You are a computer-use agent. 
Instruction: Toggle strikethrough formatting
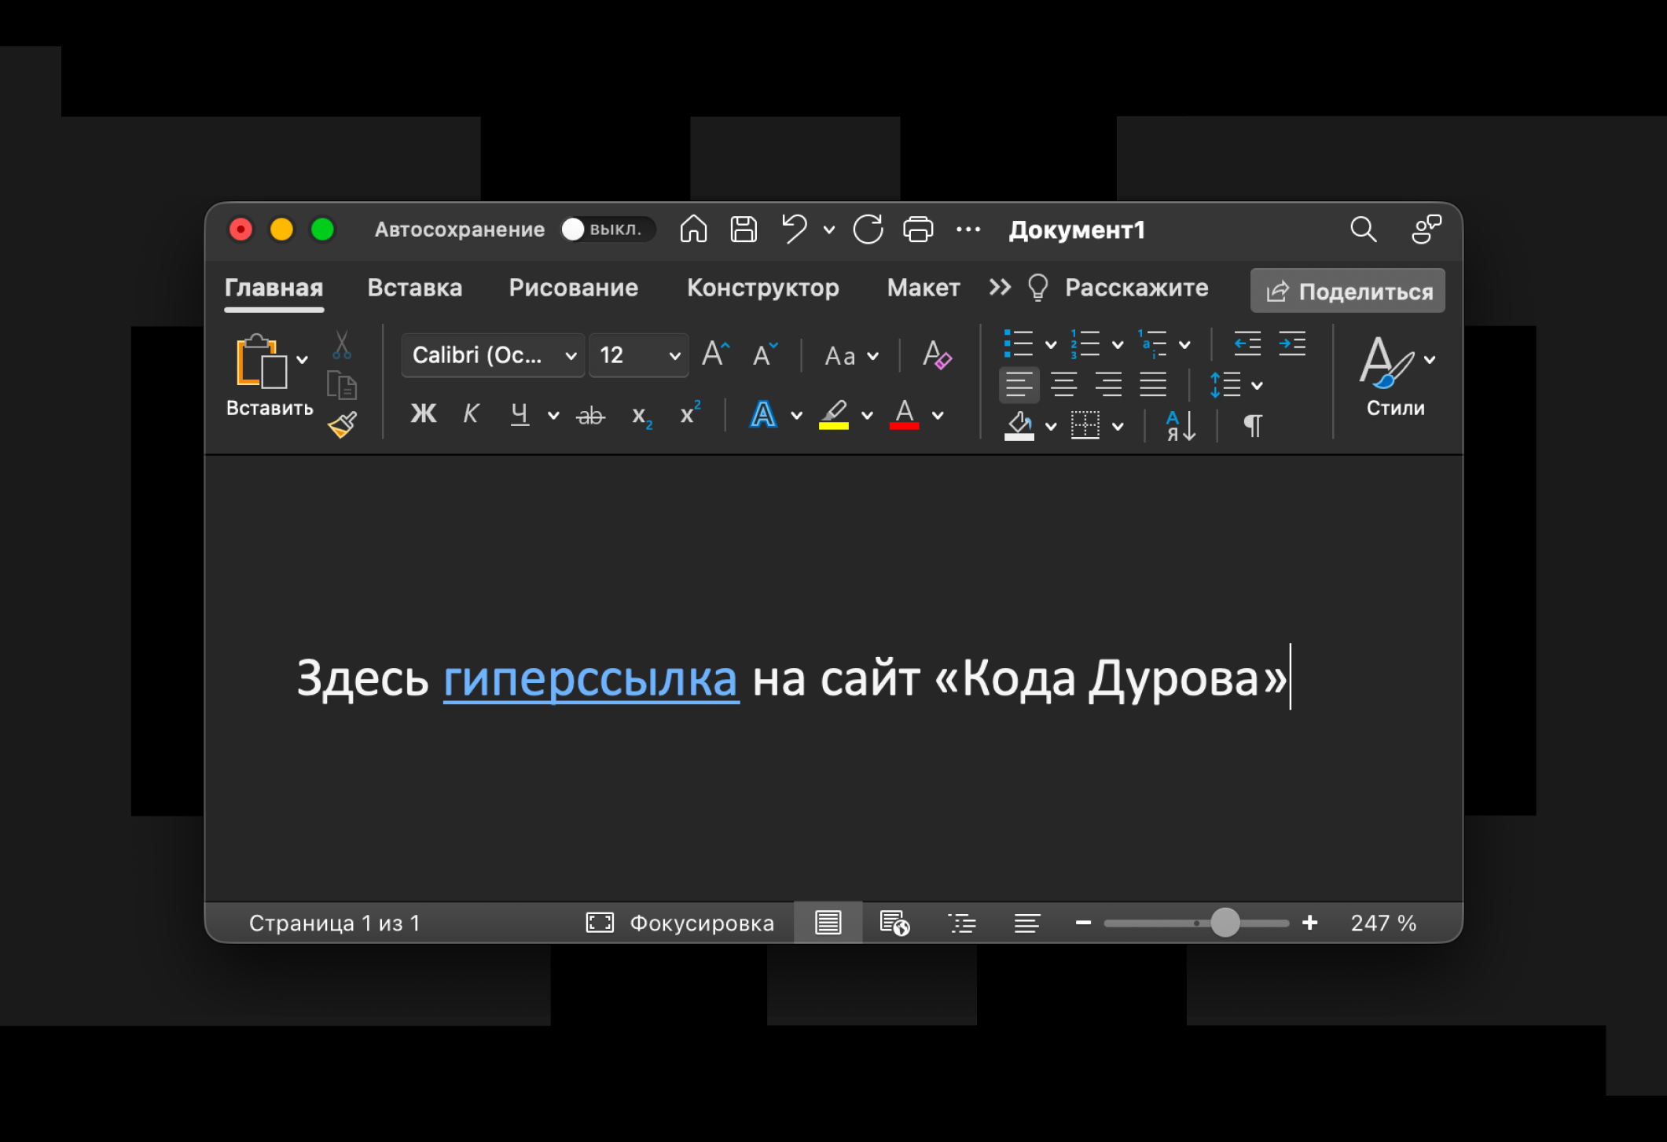point(590,414)
